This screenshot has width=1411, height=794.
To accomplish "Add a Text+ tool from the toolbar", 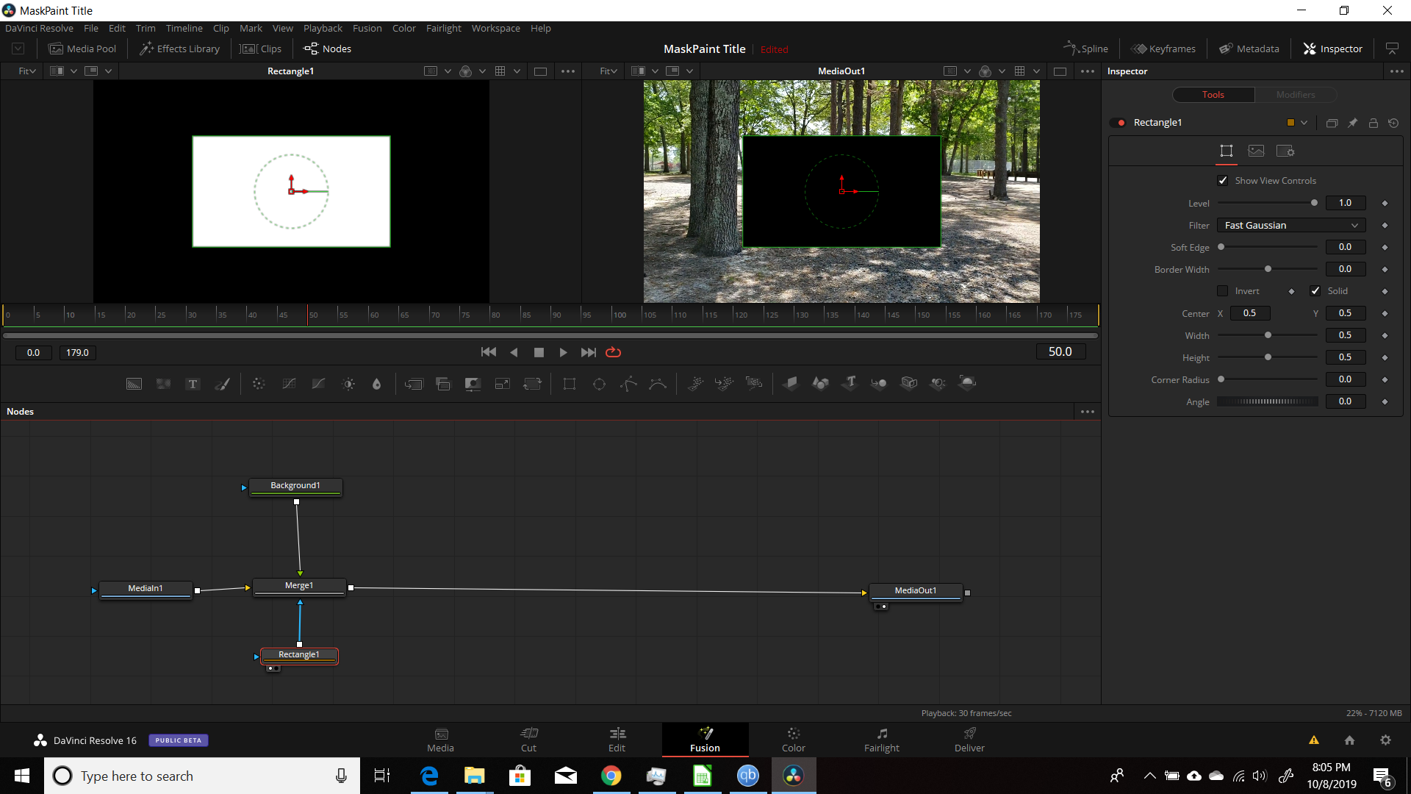I will pos(193,384).
